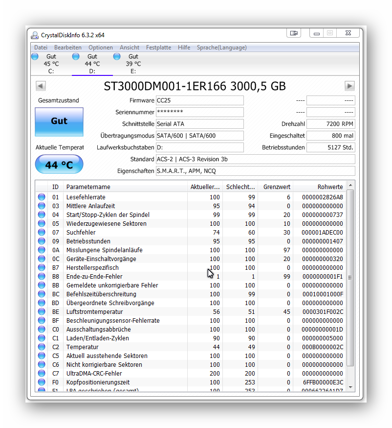Click the Parametername column header

point(125,187)
